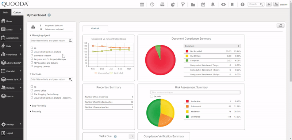
Task: Click the Managing Agent filter search icon
Action: pyautogui.click(x=70, y=41)
